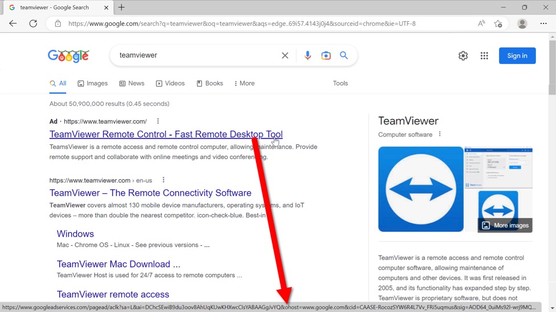
Task: Clear the search box with X icon
Action: pyautogui.click(x=285, y=55)
